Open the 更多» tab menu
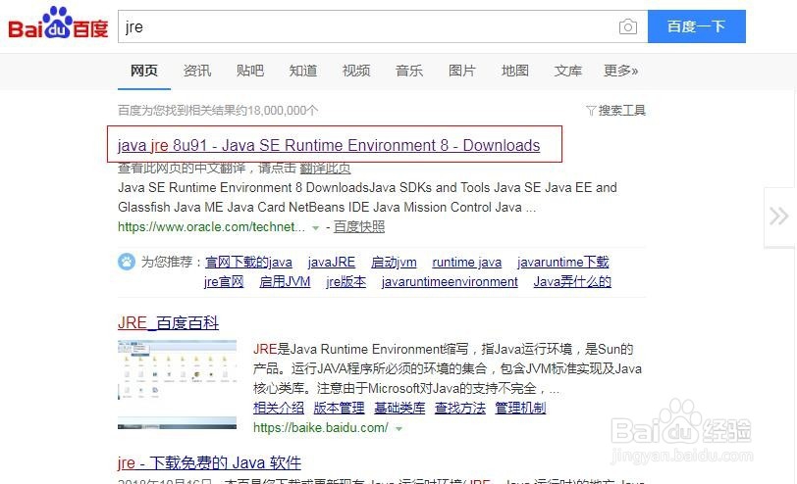The height and width of the screenshot is (484, 797). point(620,71)
